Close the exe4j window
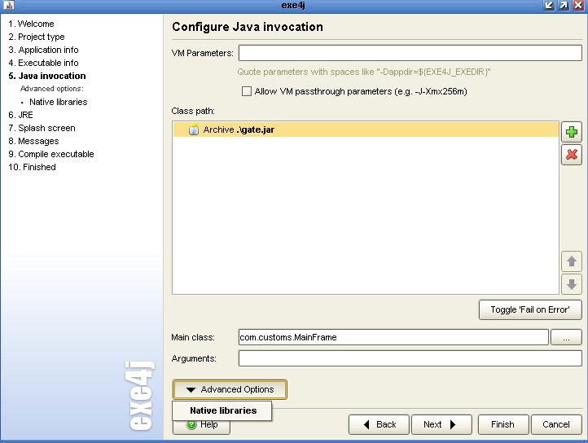The width and height of the screenshot is (588, 443). [x=578, y=5]
